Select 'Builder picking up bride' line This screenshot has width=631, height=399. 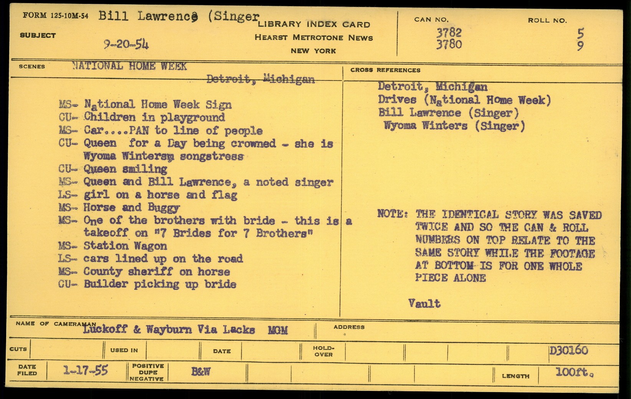160,284
